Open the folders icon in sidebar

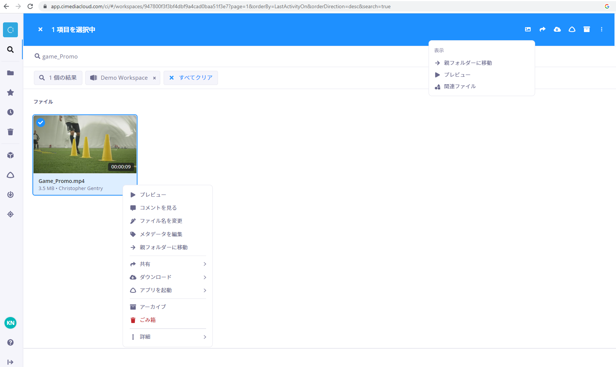tap(10, 73)
